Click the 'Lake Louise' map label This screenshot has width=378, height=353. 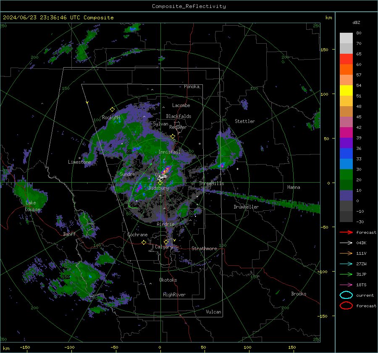coord(32,206)
